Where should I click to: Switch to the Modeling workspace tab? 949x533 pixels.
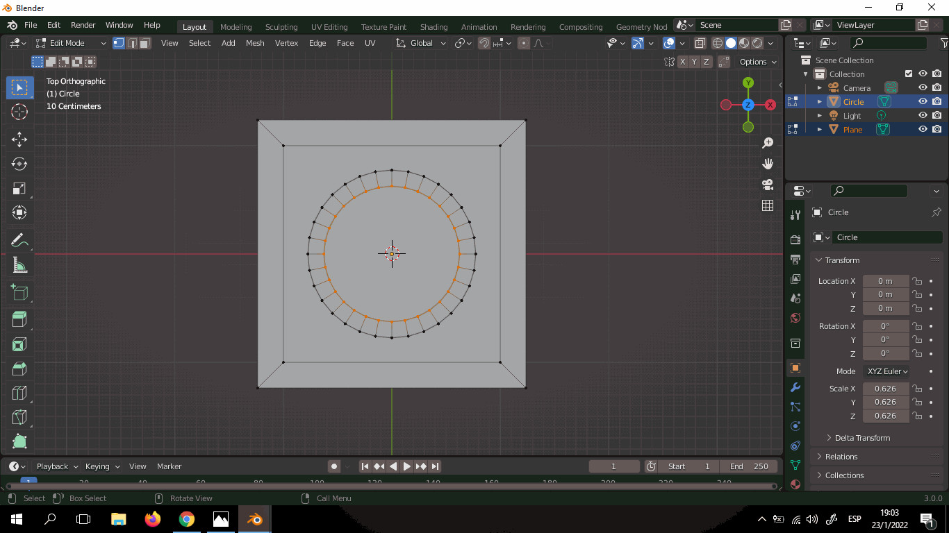[x=236, y=27]
